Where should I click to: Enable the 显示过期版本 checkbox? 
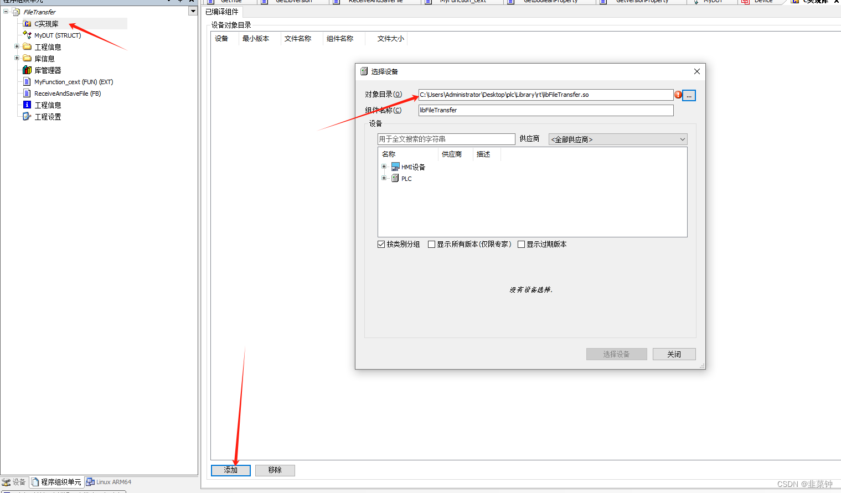tap(522, 244)
